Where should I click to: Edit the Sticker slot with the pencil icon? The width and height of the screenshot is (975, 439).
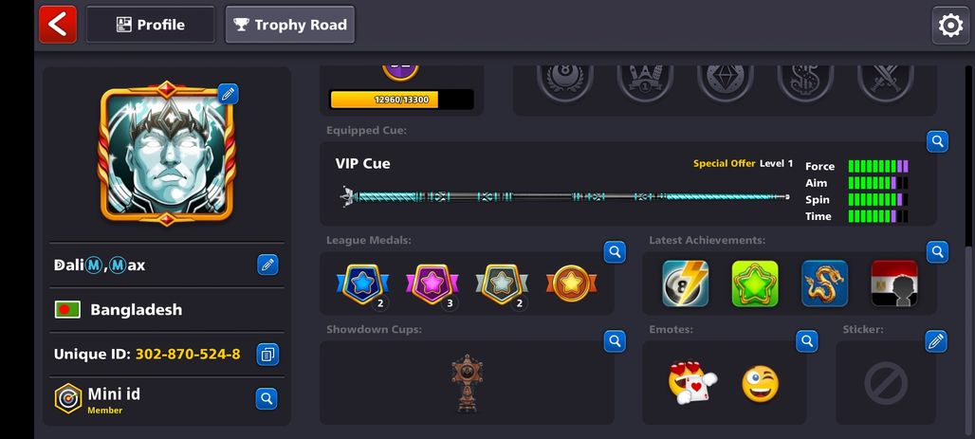[x=936, y=340]
